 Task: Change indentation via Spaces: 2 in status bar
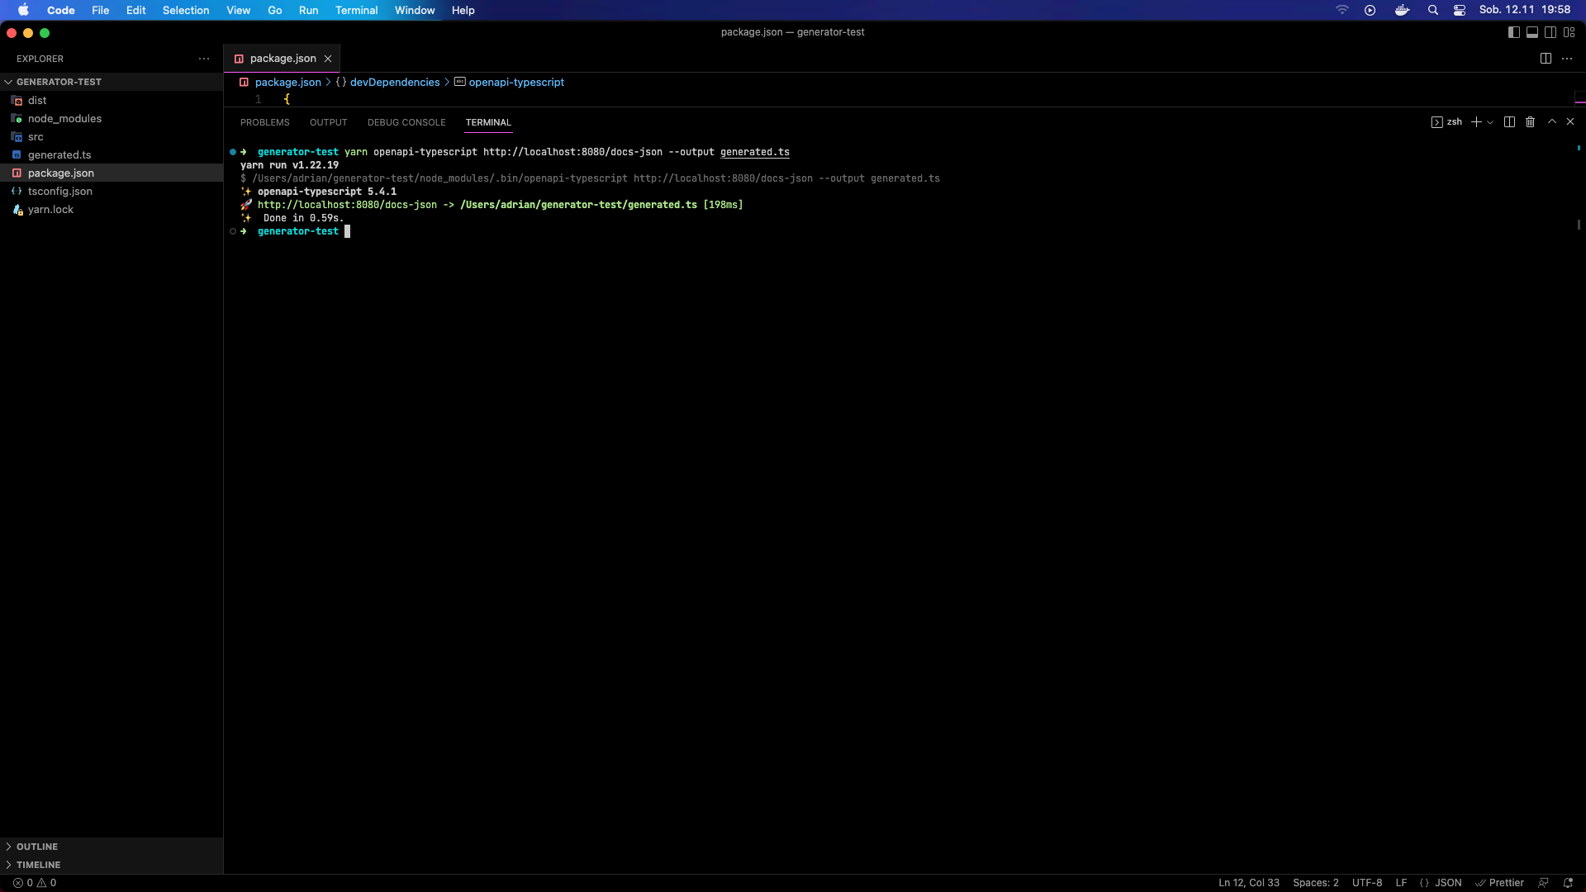coord(1315,882)
